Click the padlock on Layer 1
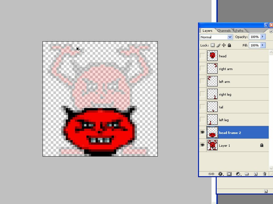273x204 pixels. pyautogui.click(x=262, y=145)
